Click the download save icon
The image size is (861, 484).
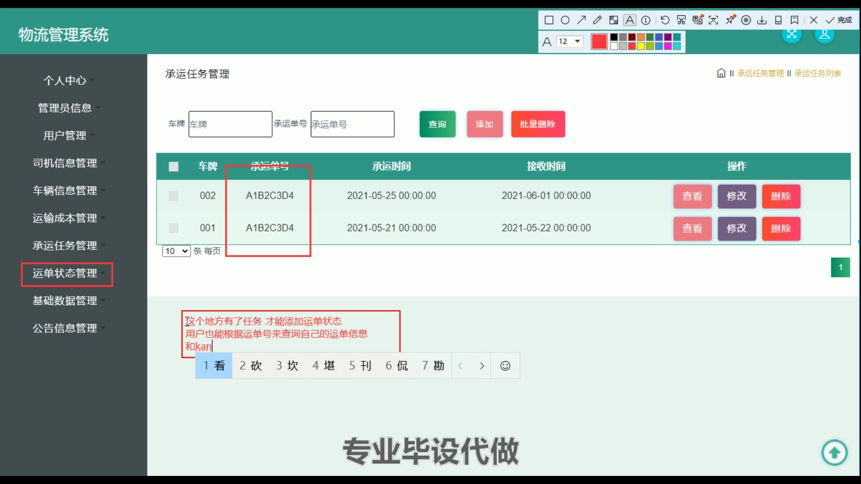tap(762, 20)
